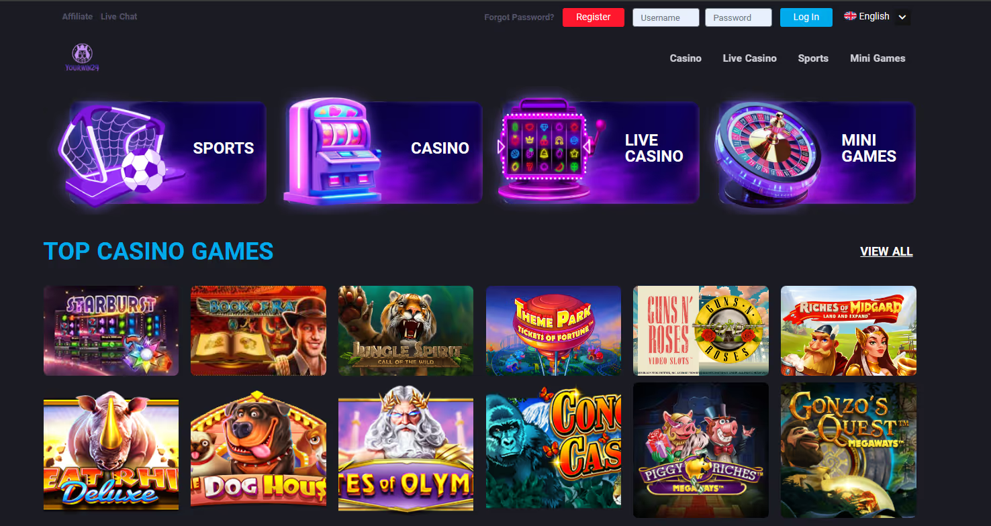Screen dimensions: 991x526
Task: Click the UK flag language icon
Action: click(x=850, y=16)
